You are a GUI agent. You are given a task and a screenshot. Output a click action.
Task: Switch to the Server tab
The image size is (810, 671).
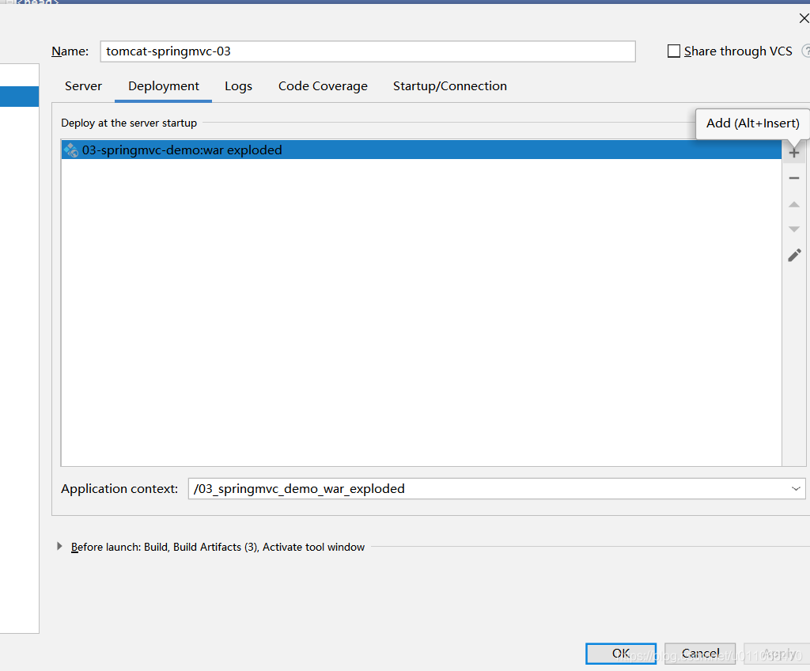click(83, 85)
